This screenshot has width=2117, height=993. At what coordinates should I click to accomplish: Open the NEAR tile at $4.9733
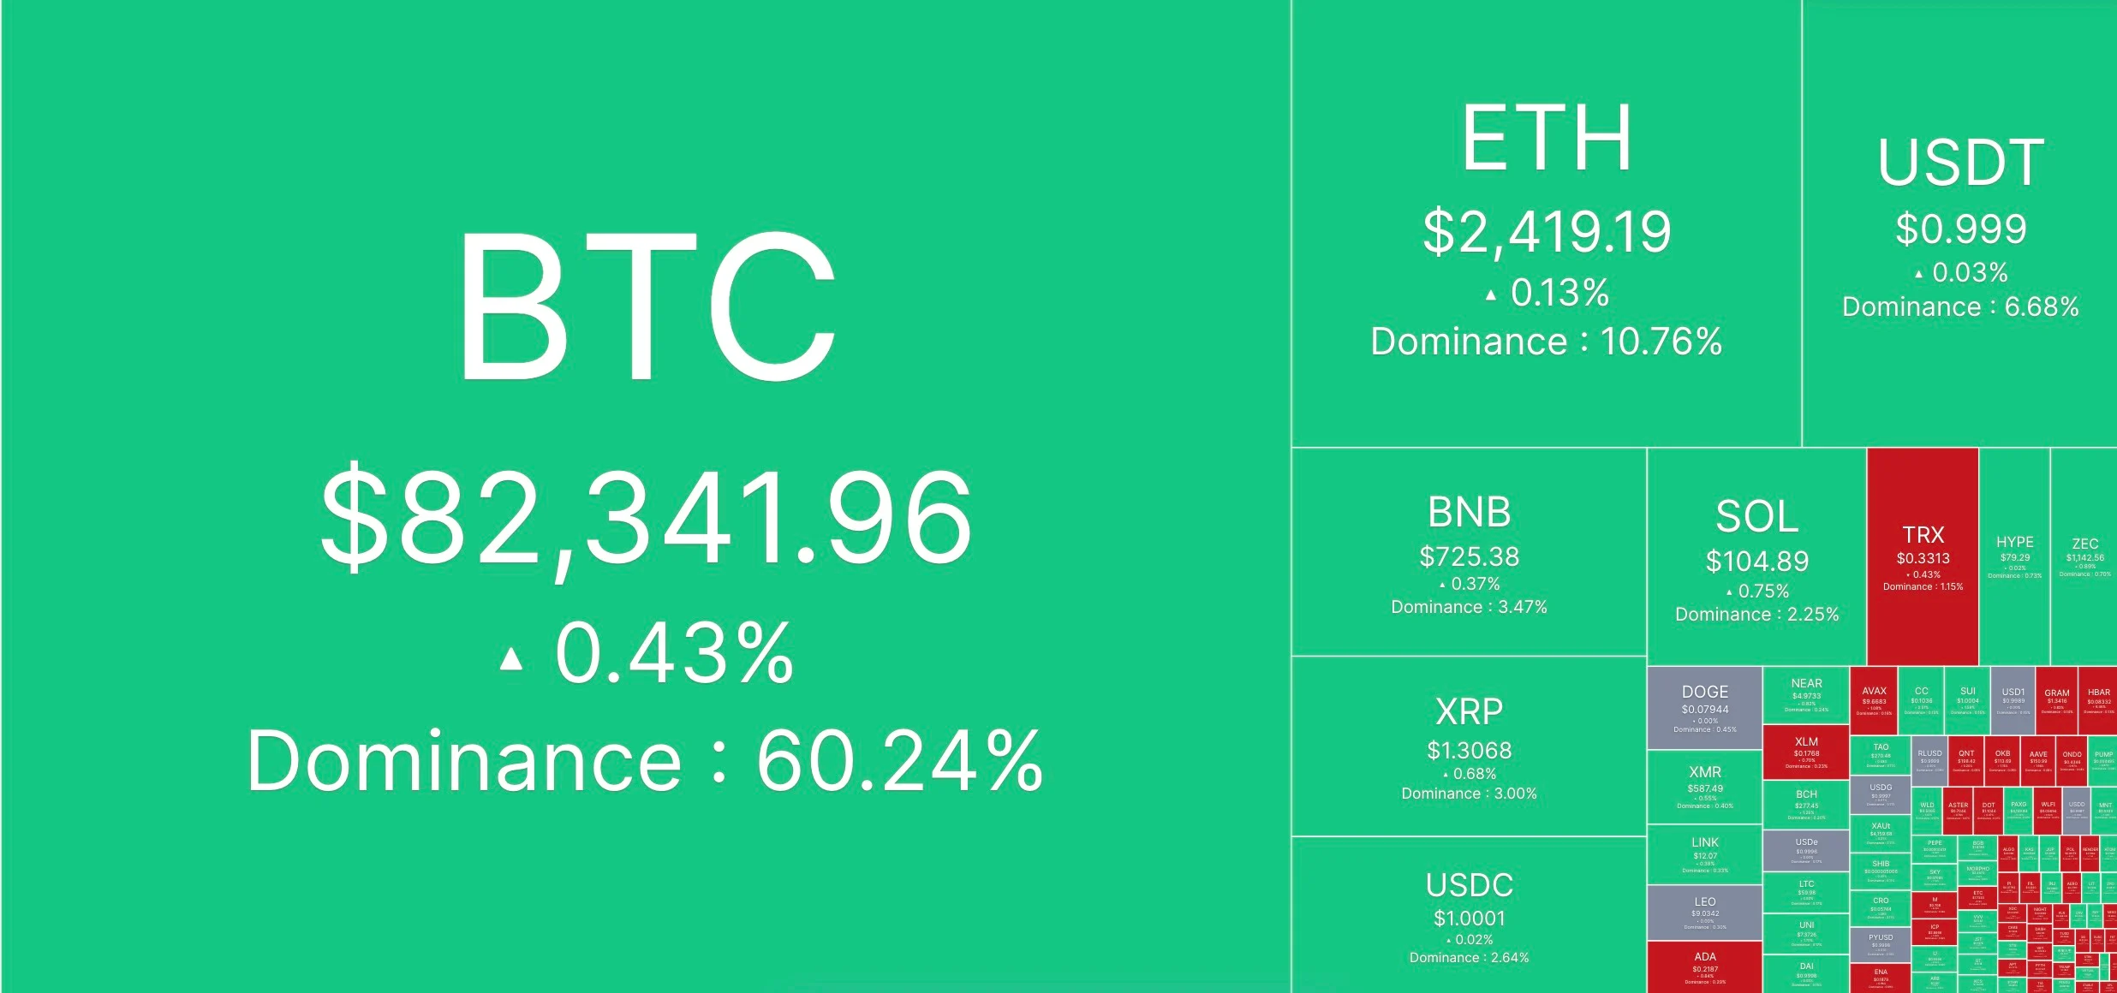tap(1806, 696)
